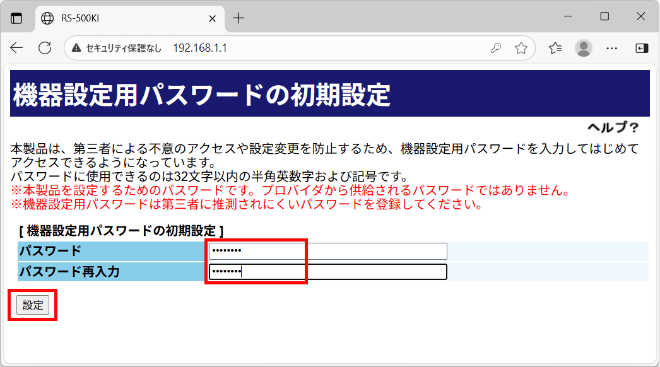The height and width of the screenshot is (367, 660).
Task: Open the browser settings ellipsis menu
Action: [x=611, y=47]
